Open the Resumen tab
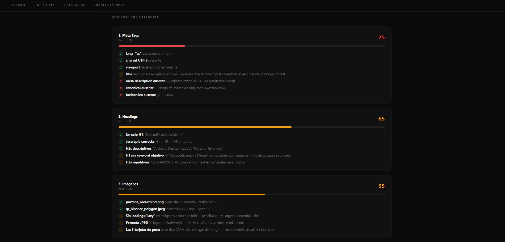The height and width of the screenshot is (242, 505). [17, 5]
